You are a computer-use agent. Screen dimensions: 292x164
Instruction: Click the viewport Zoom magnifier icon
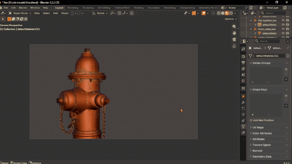click(234, 26)
